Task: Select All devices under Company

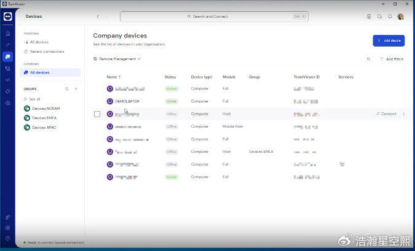Action: 50,72
